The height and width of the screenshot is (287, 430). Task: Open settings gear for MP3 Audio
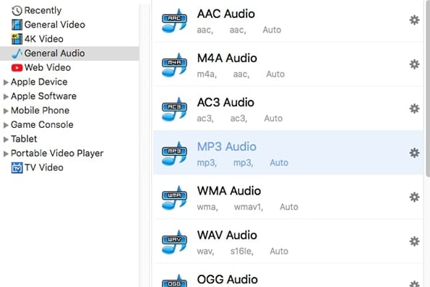tap(414, 153)
